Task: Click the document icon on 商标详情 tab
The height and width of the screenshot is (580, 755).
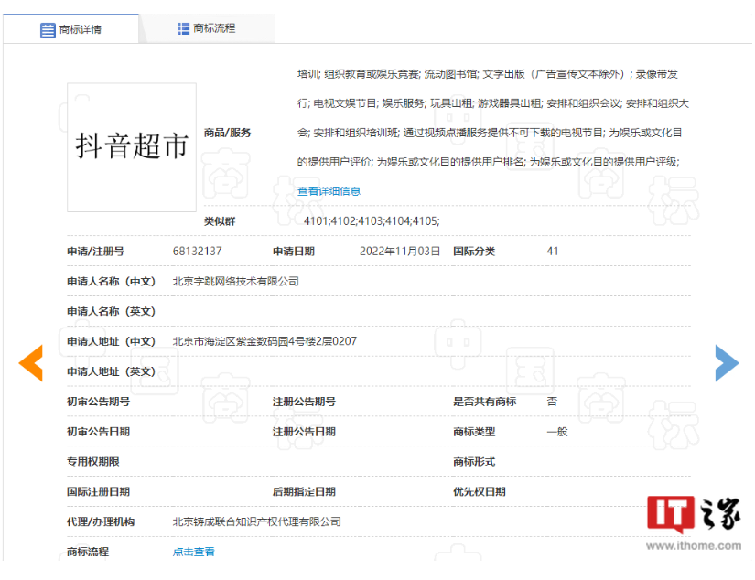Action: tap(48, 29)
